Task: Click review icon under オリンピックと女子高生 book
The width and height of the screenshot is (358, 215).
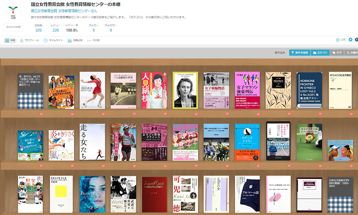Action: (351, 114)
